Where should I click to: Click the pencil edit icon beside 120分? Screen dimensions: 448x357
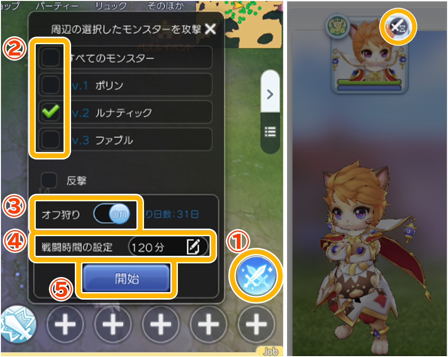(193, 246)
